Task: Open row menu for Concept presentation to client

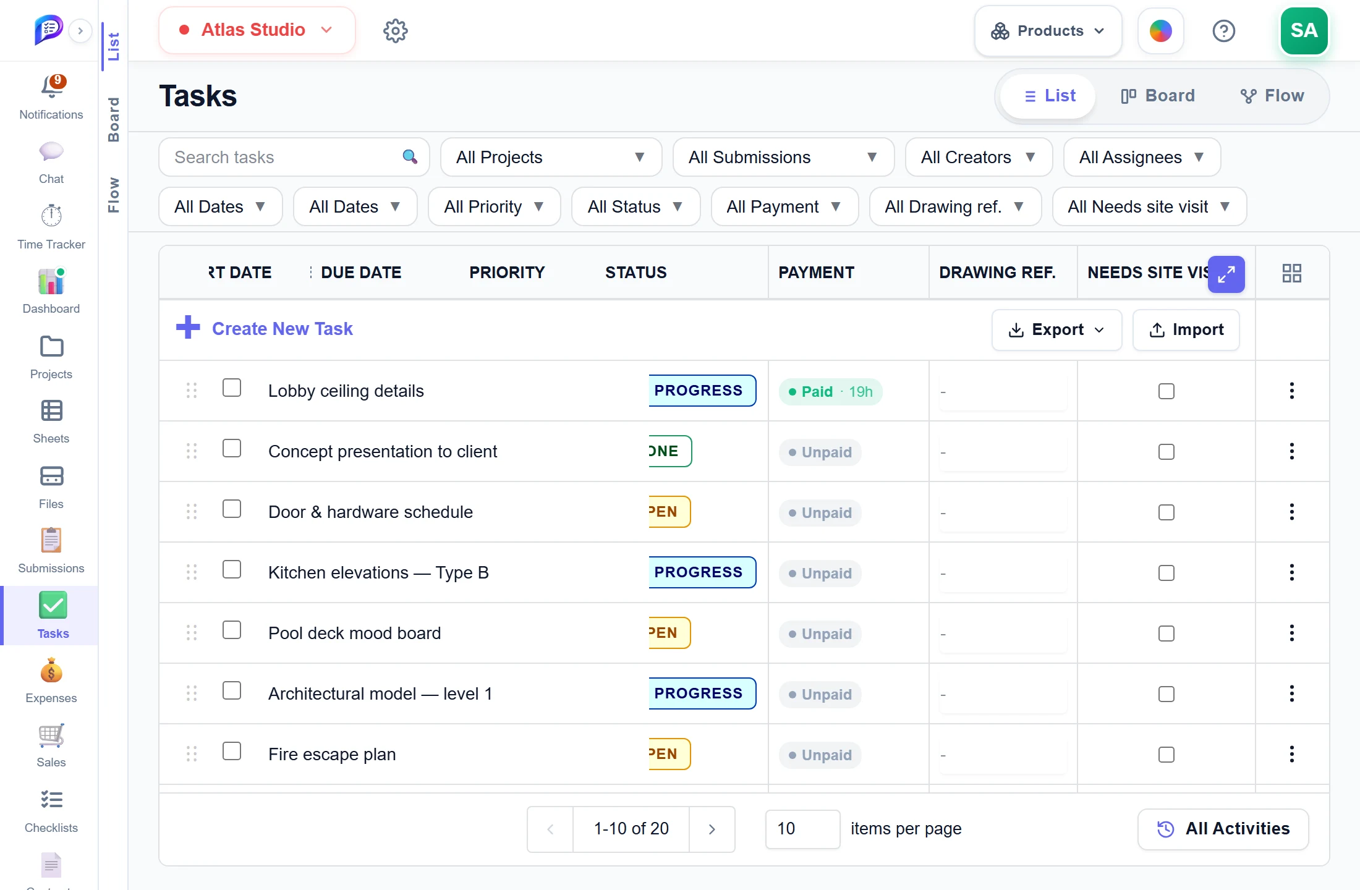Action: click(1291, 451)
